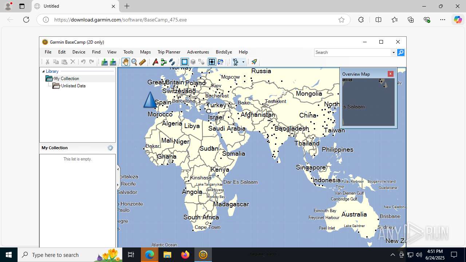
Task: Open File Explorer from the taskbar
Action: 167,255
